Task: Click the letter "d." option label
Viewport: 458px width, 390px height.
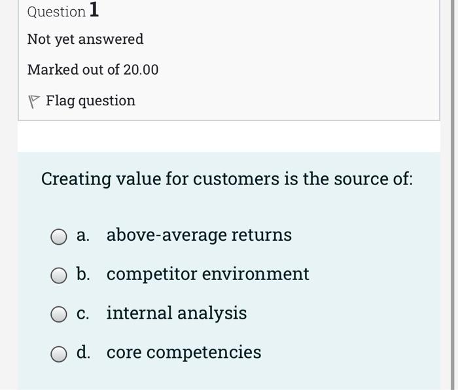Action: click(x=83, y=353)
